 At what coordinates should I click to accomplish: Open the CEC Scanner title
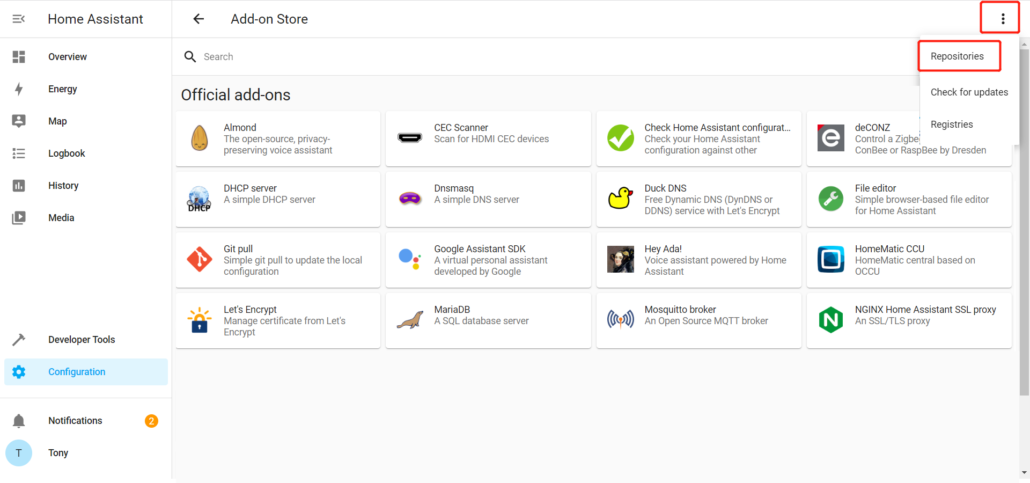[461, 127]
